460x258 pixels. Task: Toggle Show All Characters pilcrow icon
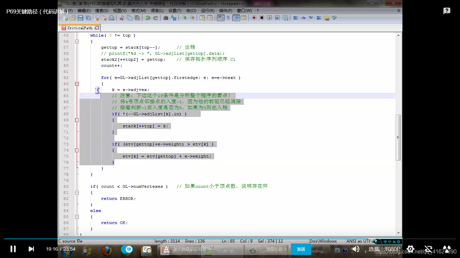point(228,18)
